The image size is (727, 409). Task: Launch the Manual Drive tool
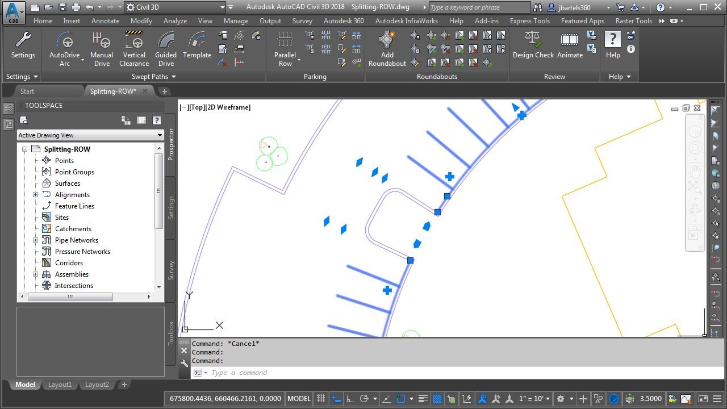pyautogui.click(x=102, y=49)
